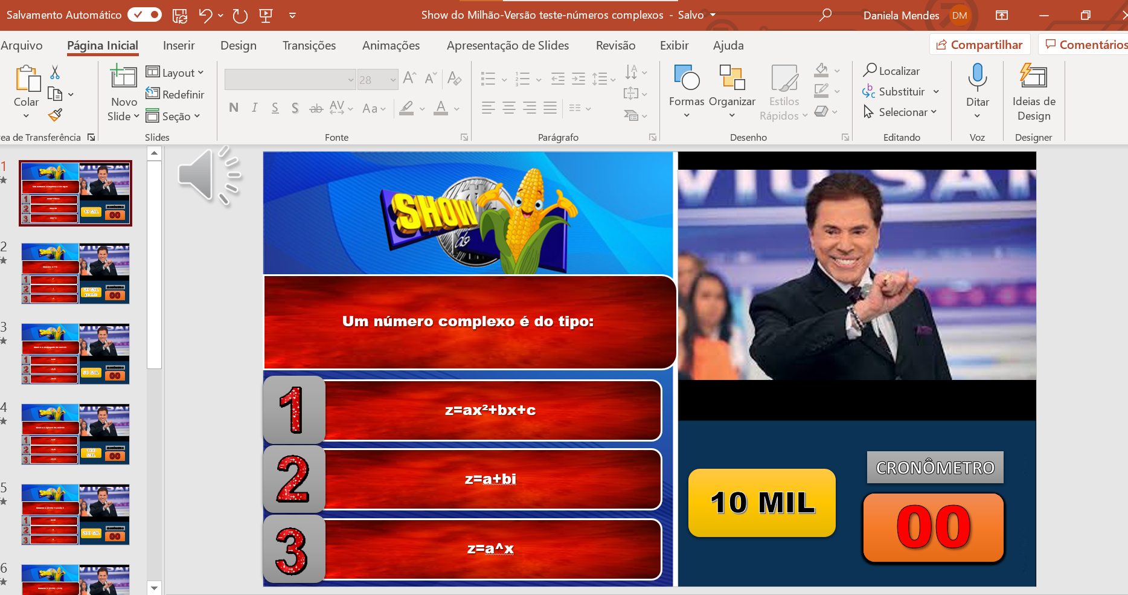This screenshot has width=1128, height=595.
Task: Click the 10 MIL prize button on slide
Action: pos(762,503)
